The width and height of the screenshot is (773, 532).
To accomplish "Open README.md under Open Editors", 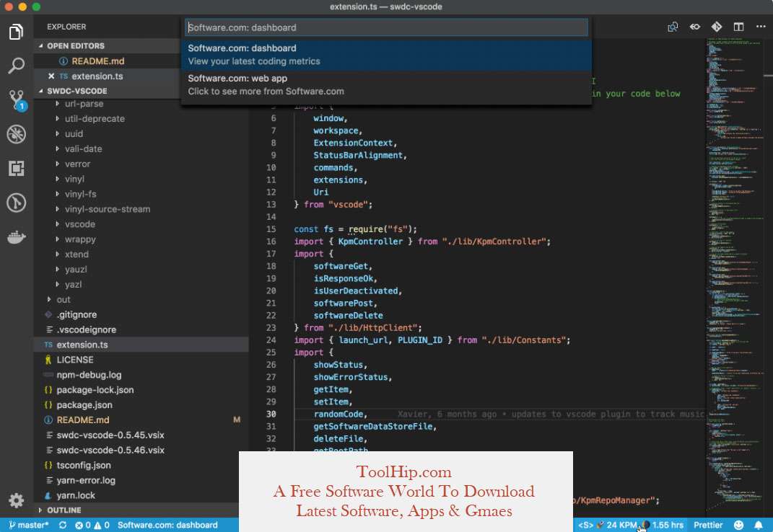I will click(x=98, y=61).
